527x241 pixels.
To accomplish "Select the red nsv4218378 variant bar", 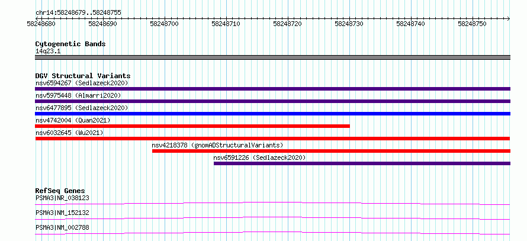I will tap(332, 151).
